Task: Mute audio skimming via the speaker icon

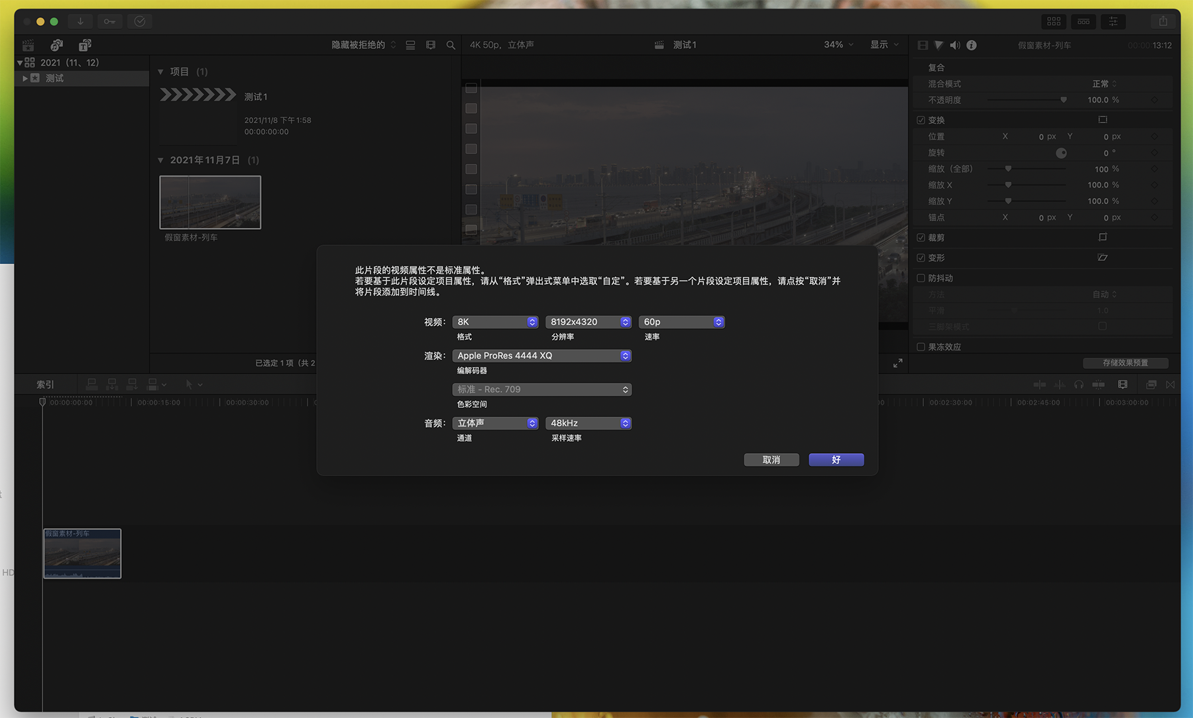Action: (x=955, y=45)
